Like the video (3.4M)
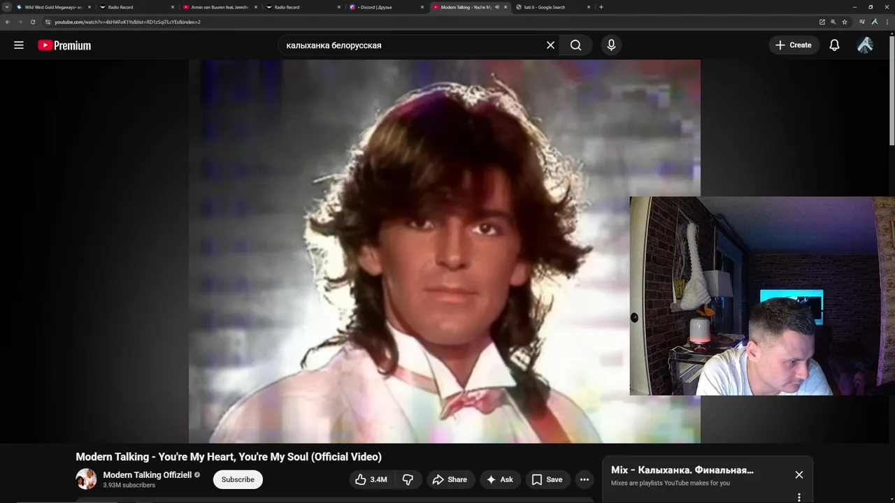This screenshot has height=503, width=895. coord(371,479)
